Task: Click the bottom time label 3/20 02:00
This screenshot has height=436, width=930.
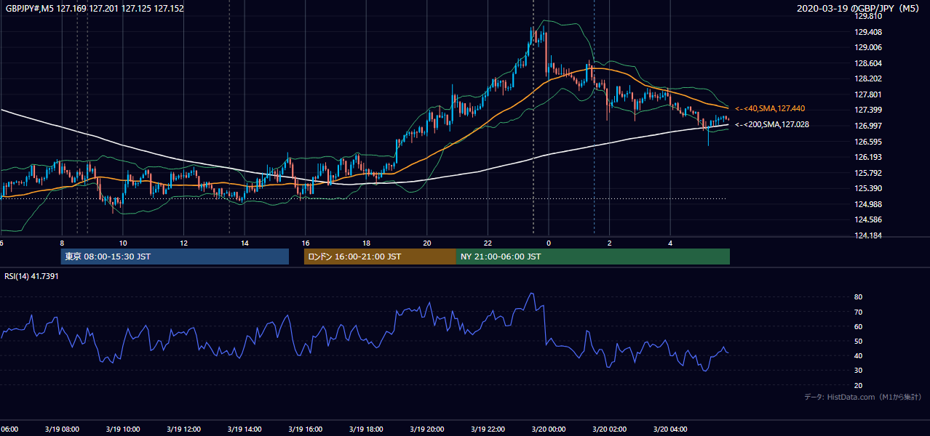Action: point(608,429)
